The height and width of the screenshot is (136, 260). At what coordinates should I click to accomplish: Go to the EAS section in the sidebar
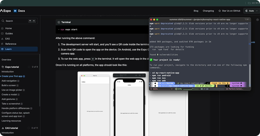coord(7,39)
